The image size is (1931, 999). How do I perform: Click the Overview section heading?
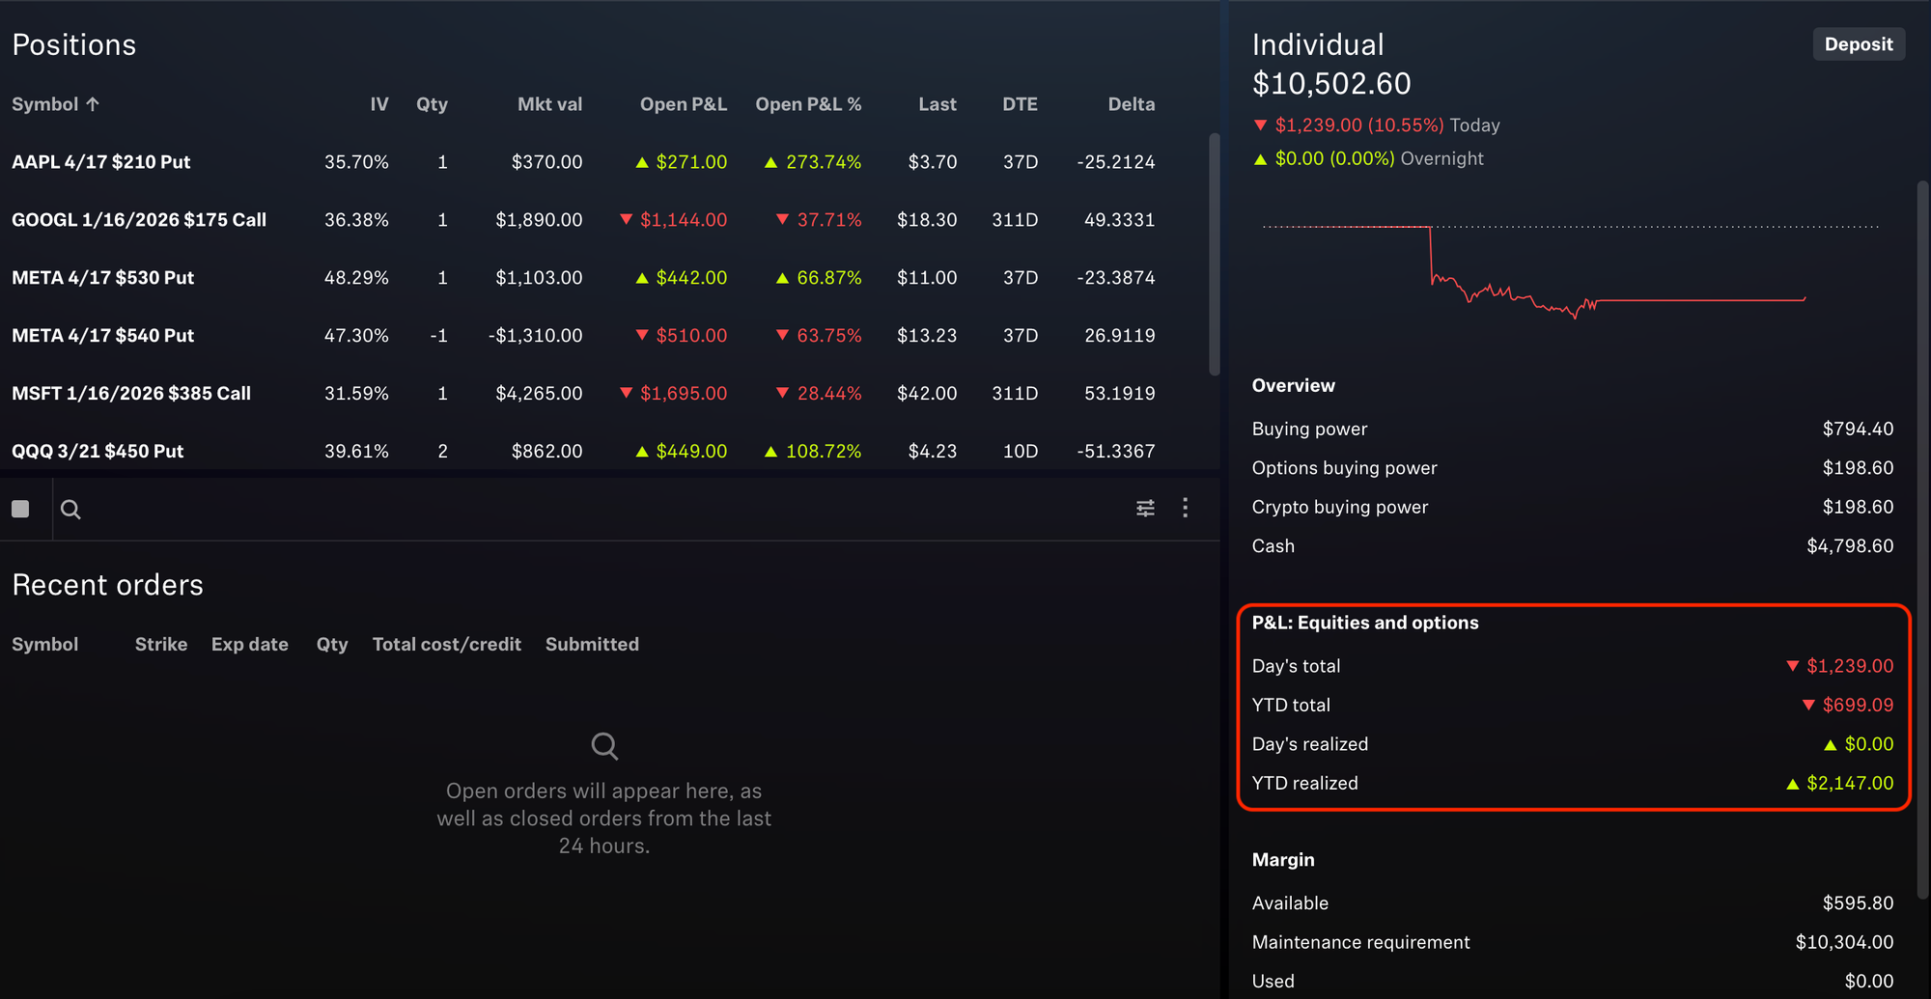(1294, 386)
